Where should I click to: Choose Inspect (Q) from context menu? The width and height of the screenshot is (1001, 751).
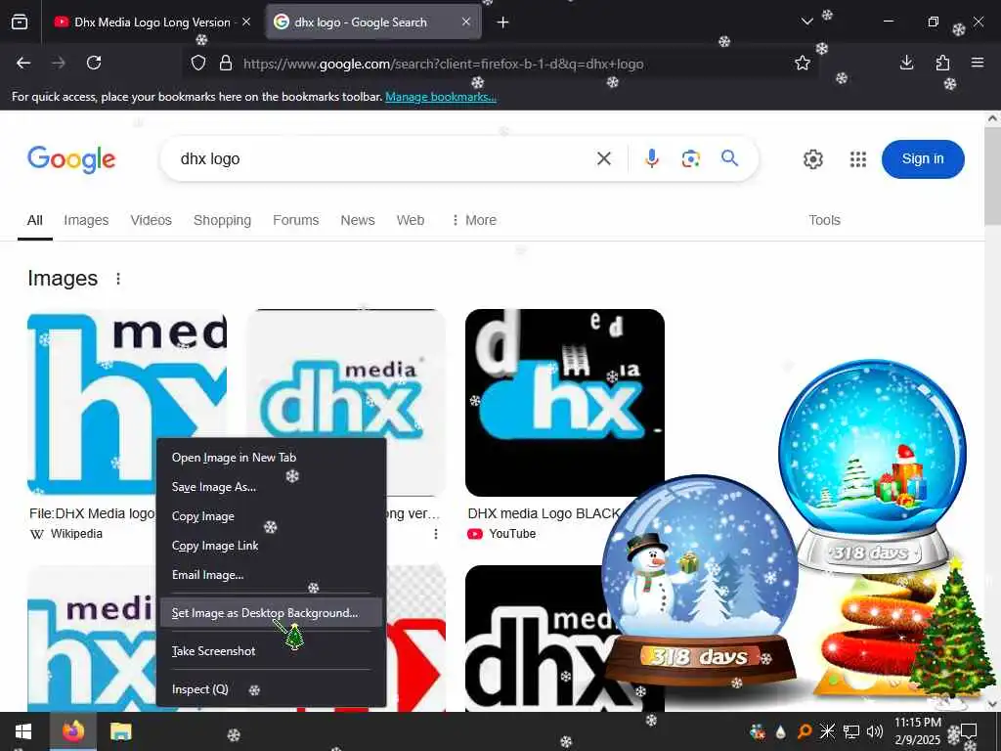pos(272,689)
